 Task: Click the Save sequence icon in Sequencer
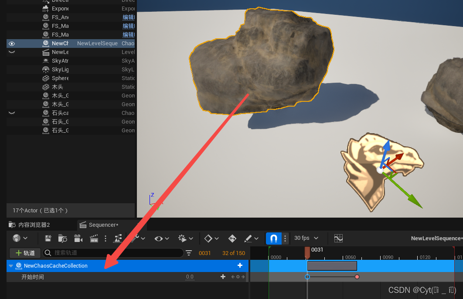click(48, 238)
